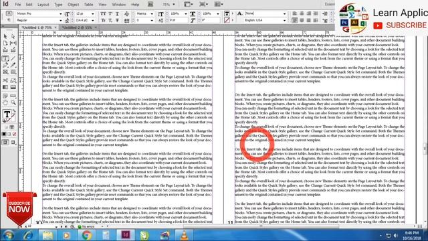This screenshot has width=428, height=241.
Task: Open the tracking value dropdown
Action: (x=152, y=21)
